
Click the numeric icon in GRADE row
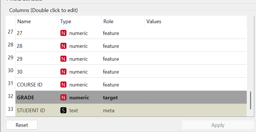click(x=63, y=97)
